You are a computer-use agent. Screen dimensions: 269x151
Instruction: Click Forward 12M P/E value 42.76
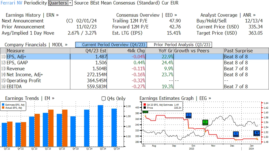pyautogui.click(x=175, y=27)
